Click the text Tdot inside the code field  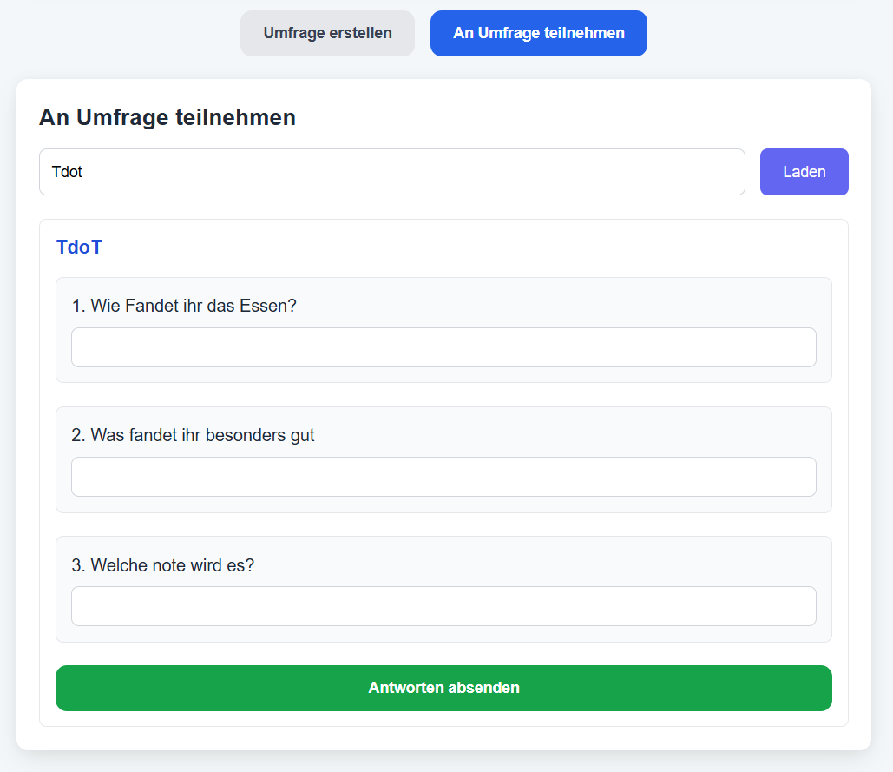[x=67, y=172]
